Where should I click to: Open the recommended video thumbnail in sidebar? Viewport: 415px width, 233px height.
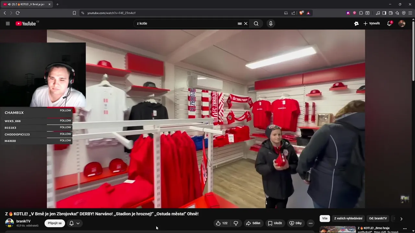point(338,229)
